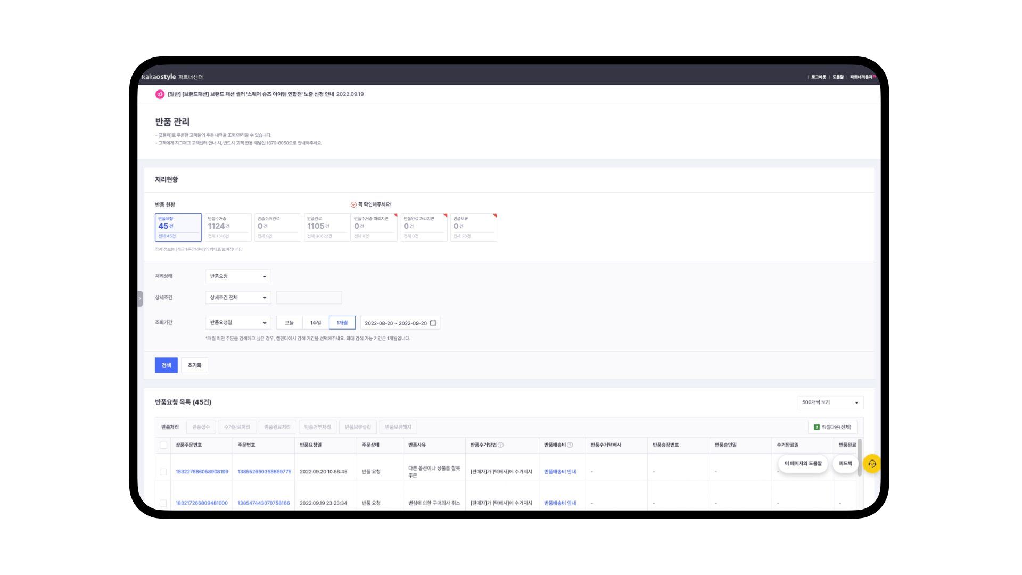This screenshot has width=1022, height=575.
Task: Click help icon beside 반품배송비 header
Action: [x=570, y=445]
